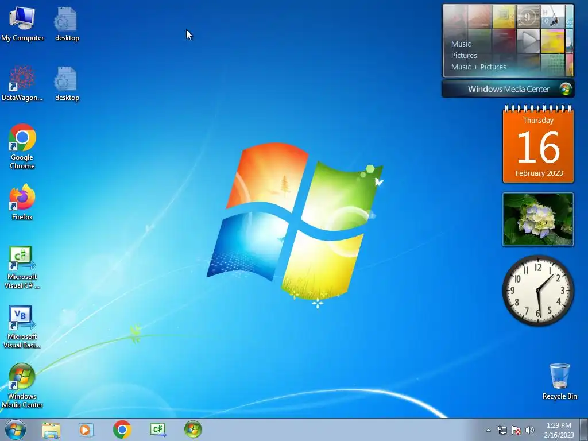This screenshot has height=441, width=588.
Task: Click the green Media Center logo in the gadget
Action: 566,89
